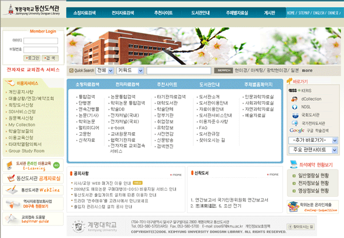Open 타기관자료검색 link
Image resolution: width=344 pixels, height=238 pixels.
coord(171,97)
